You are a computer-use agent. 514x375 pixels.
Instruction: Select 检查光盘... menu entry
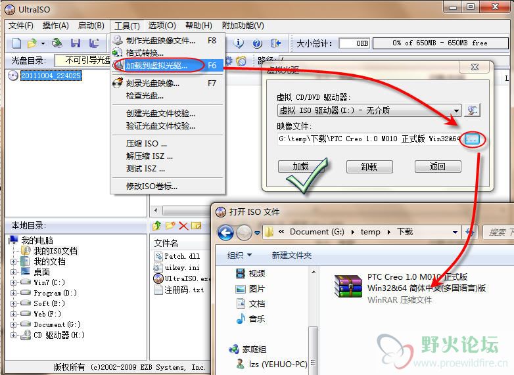tap(168, 96)
